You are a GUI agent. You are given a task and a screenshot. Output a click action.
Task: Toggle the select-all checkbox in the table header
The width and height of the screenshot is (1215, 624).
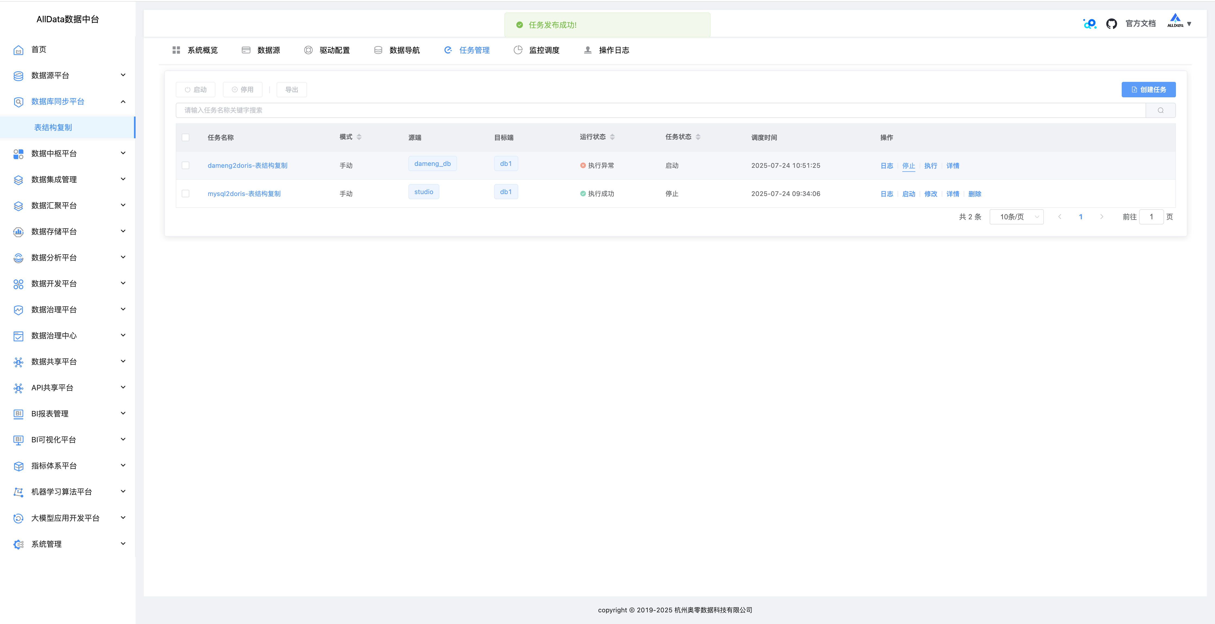185,138
